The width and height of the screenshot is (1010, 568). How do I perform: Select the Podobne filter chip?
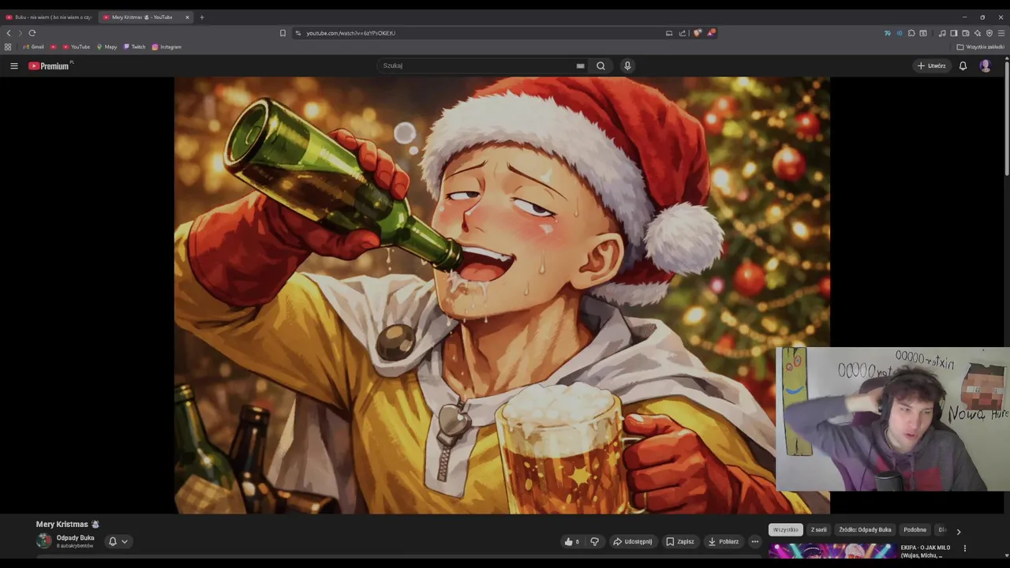pos(915,530)
